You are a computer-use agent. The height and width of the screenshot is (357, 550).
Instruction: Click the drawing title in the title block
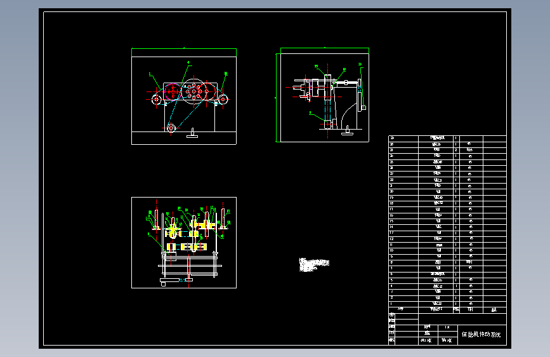point(481,335)
